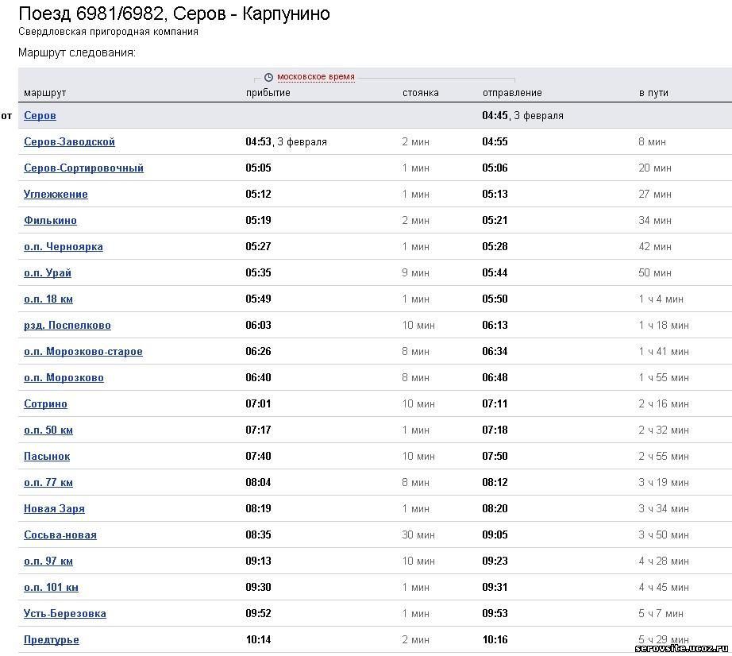Click the о.п. Морозково-старое link

83,351
